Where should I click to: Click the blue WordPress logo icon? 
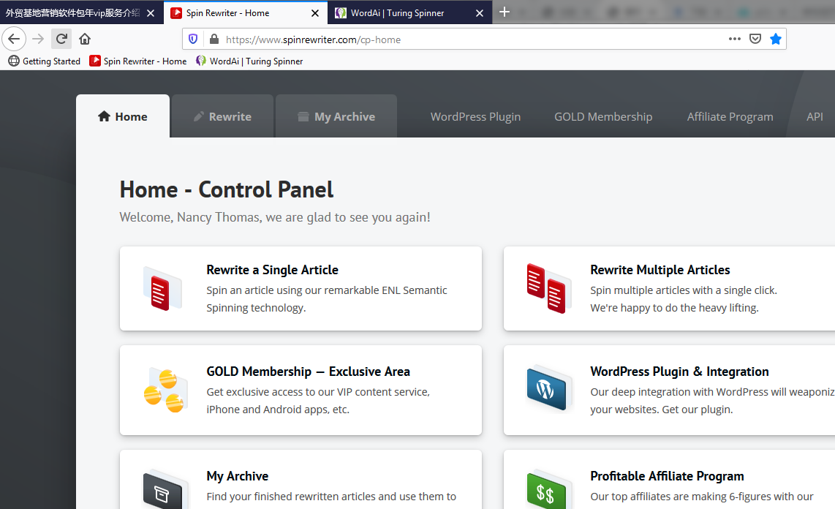[x=548, y=390]
